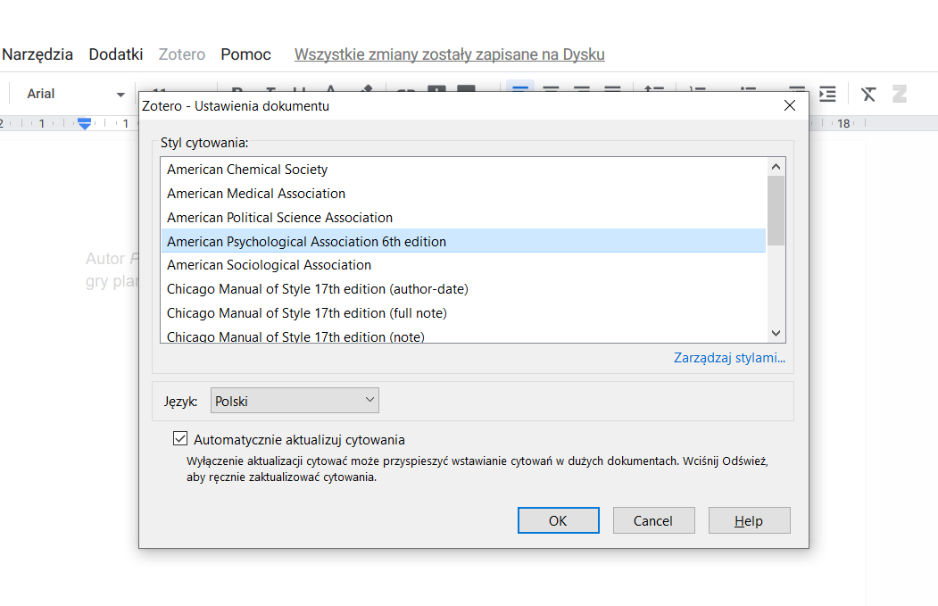The width and height of the screenshot is (938, 606).
Task: Confirm settings with OK button
Action: click(558, 520)
